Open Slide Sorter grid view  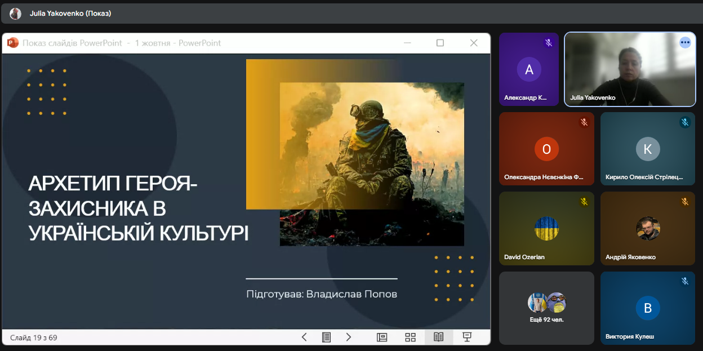pyautogui.click(x=410, y=337)
